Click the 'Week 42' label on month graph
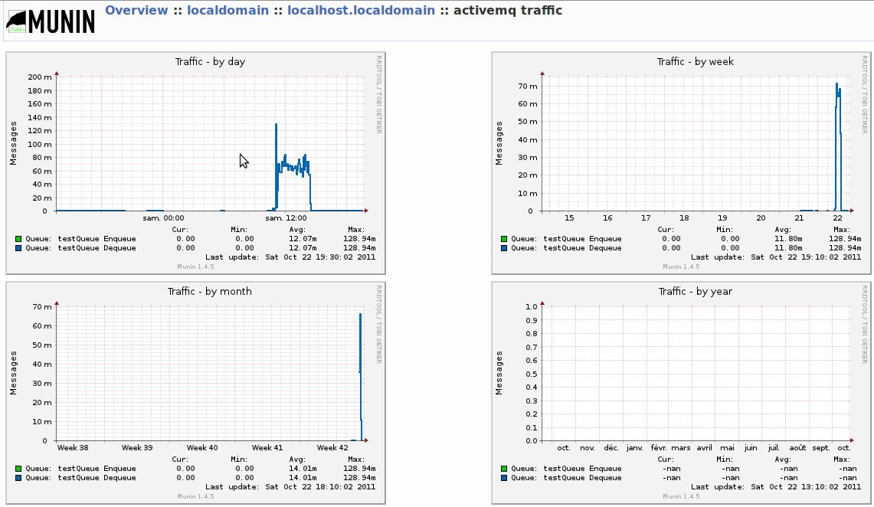874x507 pixels. tap(333, 448)
